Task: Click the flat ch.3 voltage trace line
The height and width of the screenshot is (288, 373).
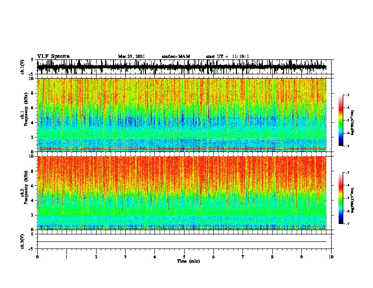Action: (x=182, y=242)
